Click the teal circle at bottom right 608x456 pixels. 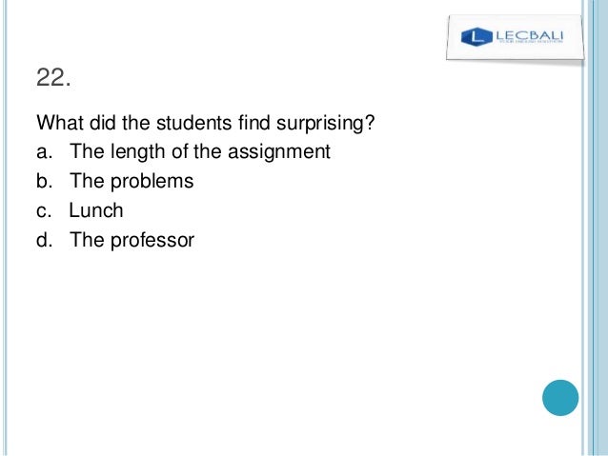(560, 398)
